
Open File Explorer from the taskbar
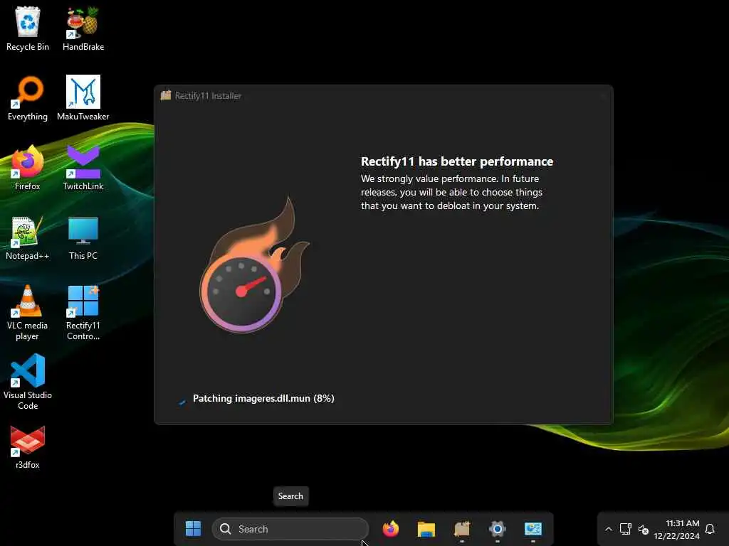coord(426,529)
